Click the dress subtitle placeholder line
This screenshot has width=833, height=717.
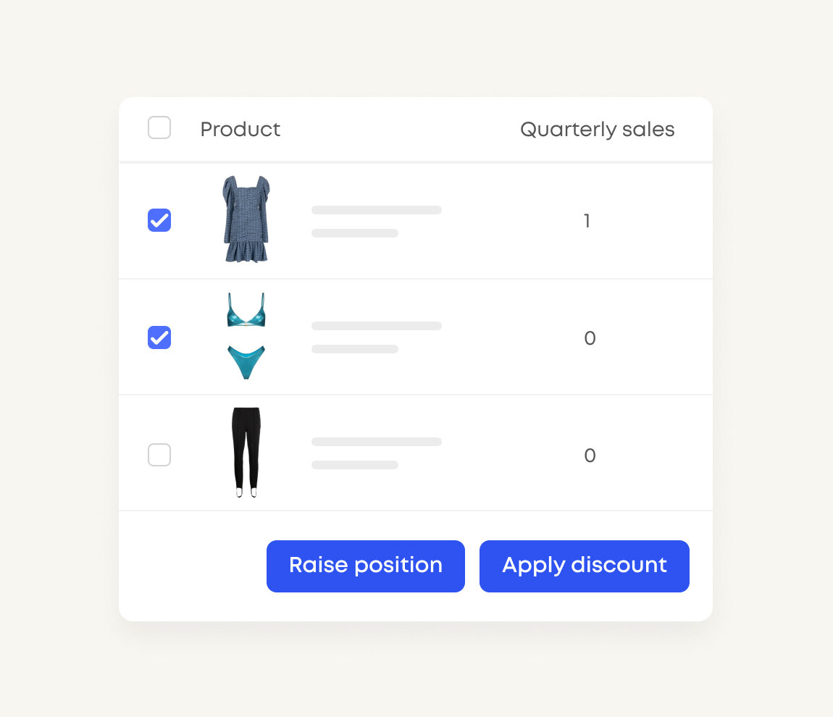coord(355,233)
